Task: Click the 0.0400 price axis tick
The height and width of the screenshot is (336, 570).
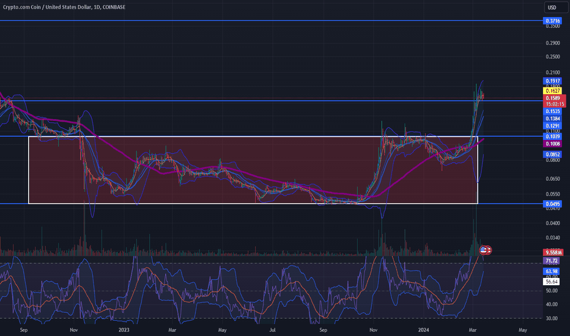Action: (552, 223)
